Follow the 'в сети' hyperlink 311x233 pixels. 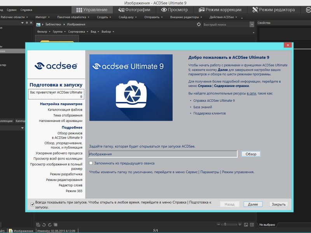252,93
